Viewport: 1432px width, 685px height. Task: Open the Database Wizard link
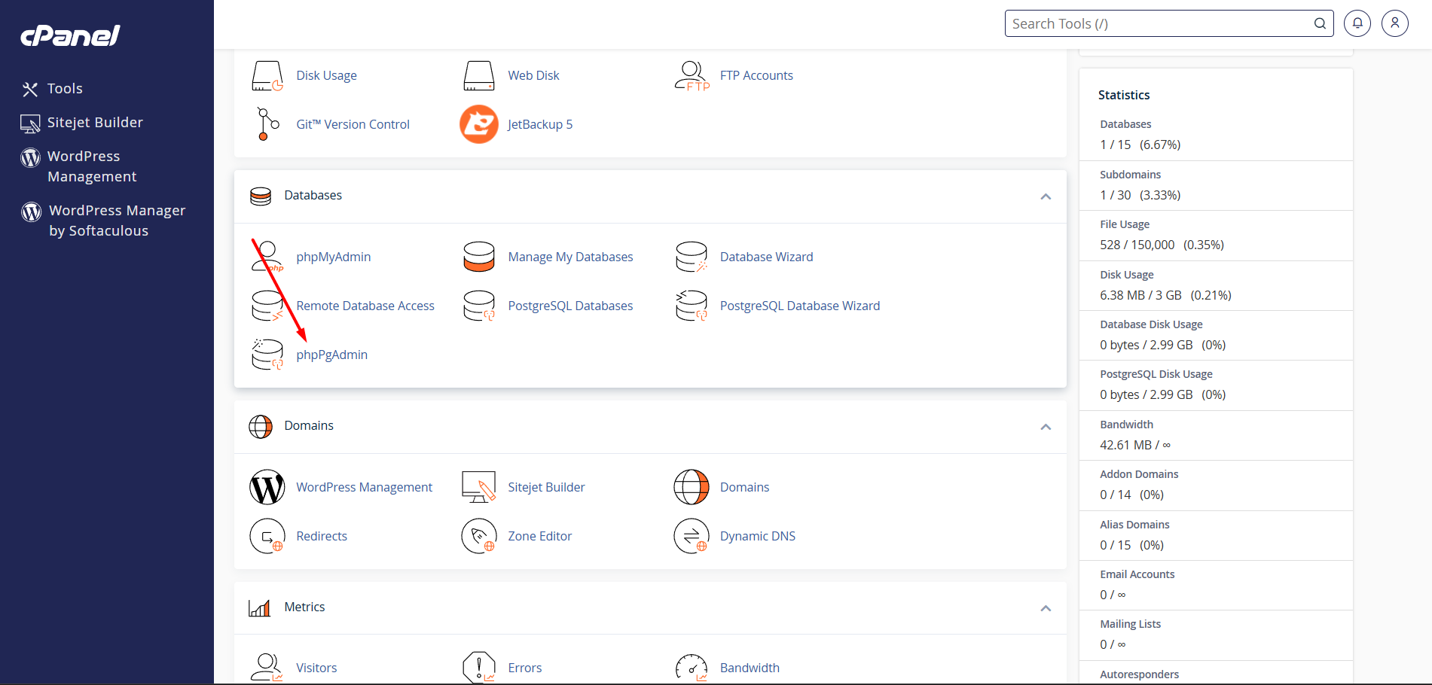coord(766,257)
